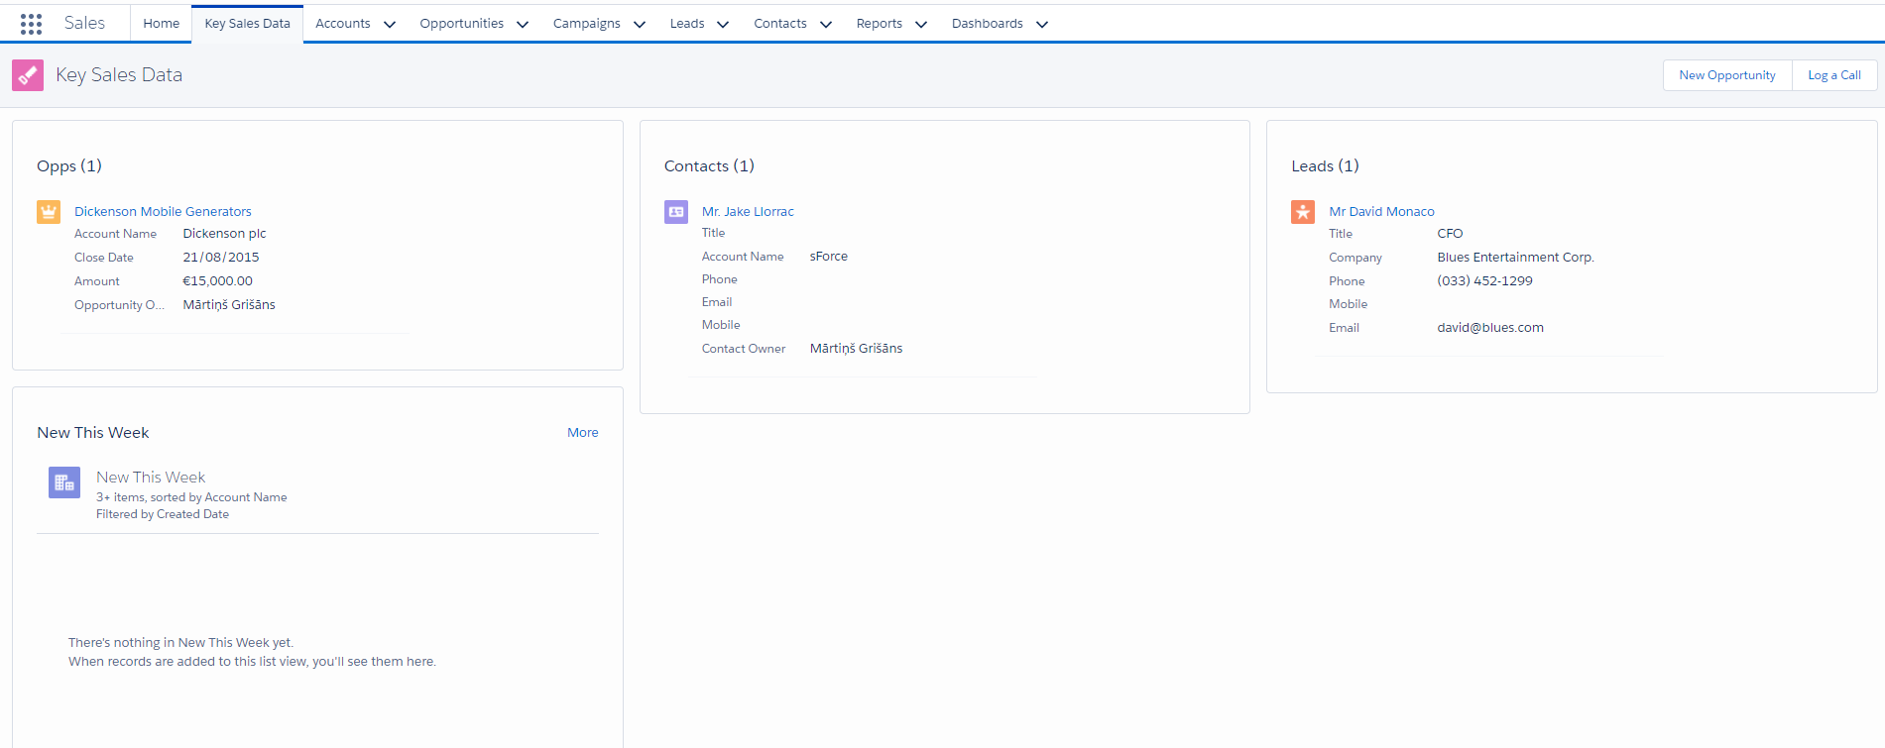Open the Leads tab dropdown chevron
1885x748 pixels.
click(723, 25)
